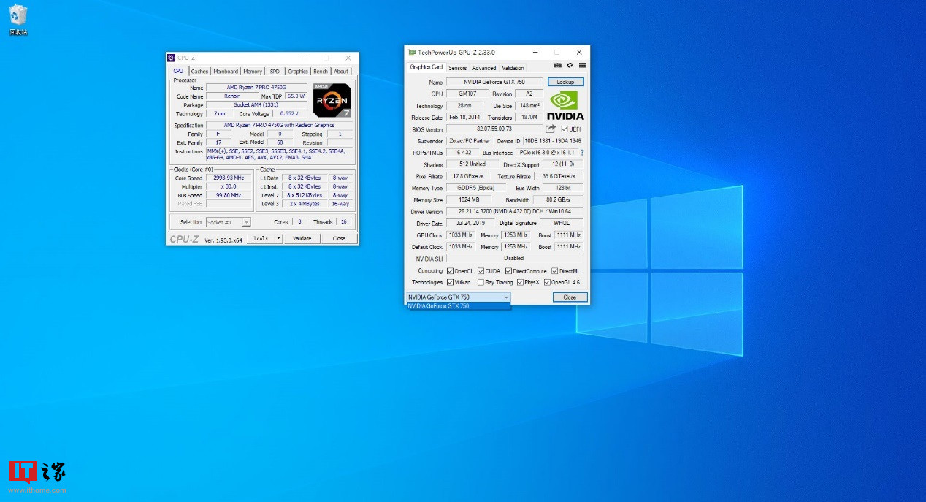Click the GPU-Z screenshot camera icon
926x502 pixels.
pyautogui.click(x=557, y=66)
